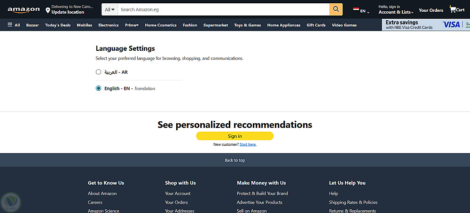
Task: Expand the Account & Lists dropdown
Action: point(396,12)
